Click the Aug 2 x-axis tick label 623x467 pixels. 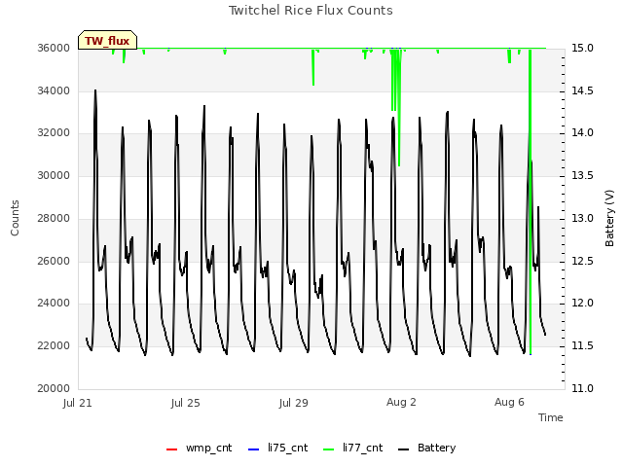click(401, 402)
